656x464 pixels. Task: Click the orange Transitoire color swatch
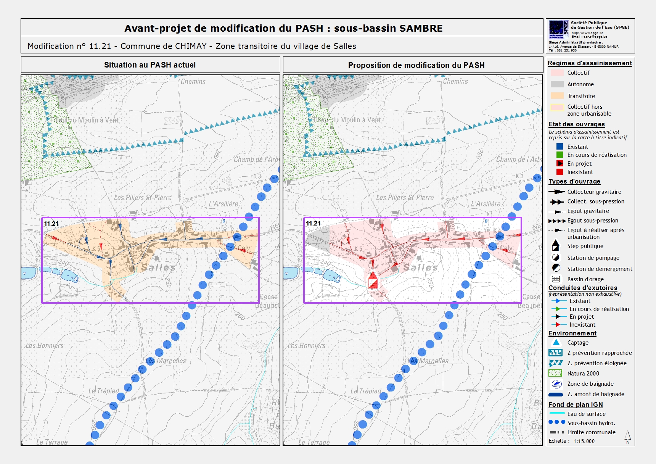coord(557,96)
